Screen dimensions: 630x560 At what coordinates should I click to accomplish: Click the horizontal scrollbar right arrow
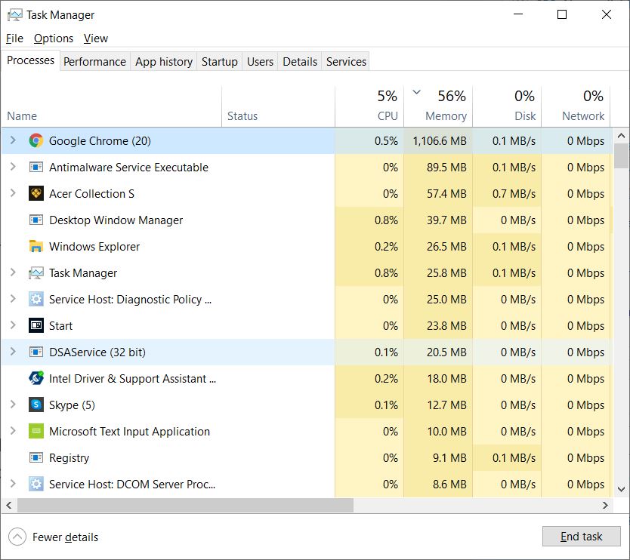click(x=605, y=506)
